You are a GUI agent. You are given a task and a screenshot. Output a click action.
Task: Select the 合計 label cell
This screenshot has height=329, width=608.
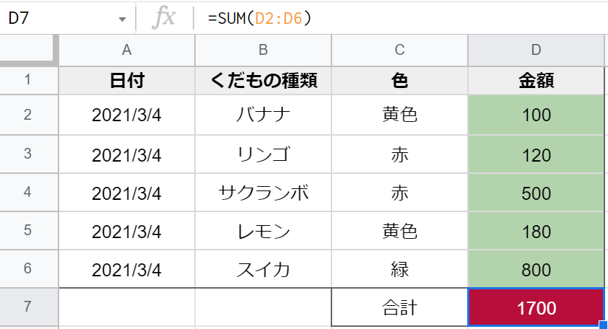click(x=400, y=307)
